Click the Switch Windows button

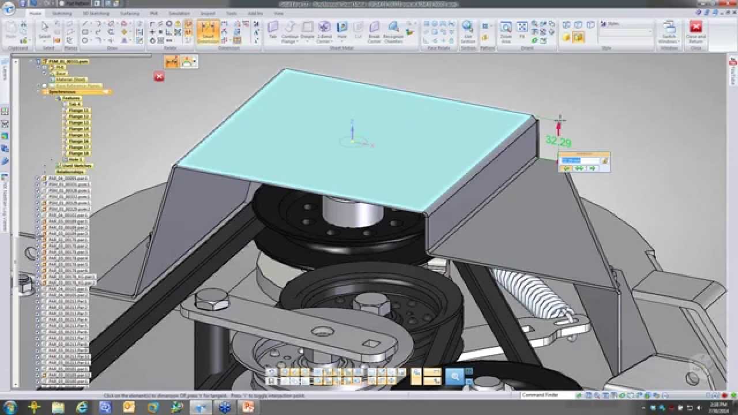click(669, 32)
